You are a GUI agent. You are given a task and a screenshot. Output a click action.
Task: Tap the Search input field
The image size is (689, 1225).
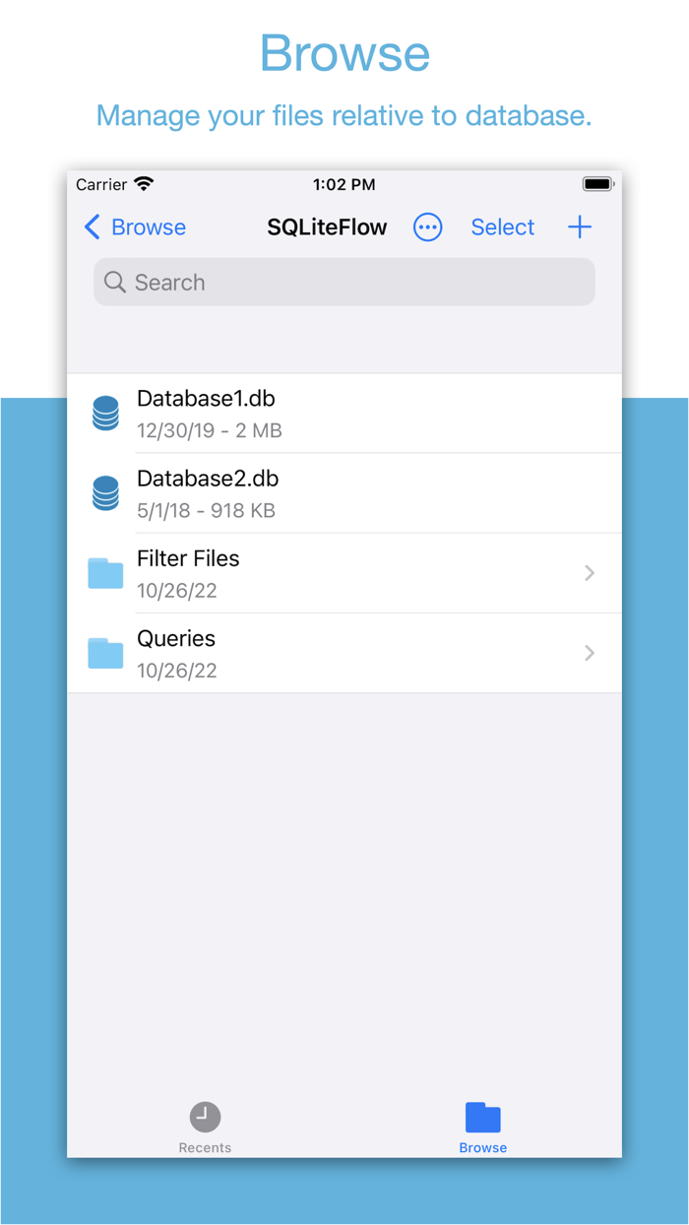coord(344,282)
